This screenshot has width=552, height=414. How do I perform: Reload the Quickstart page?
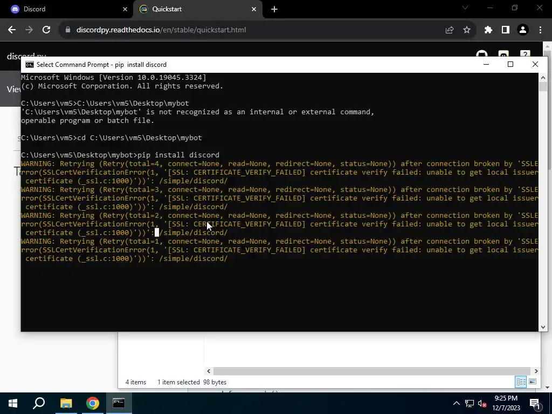pos(46,30)
